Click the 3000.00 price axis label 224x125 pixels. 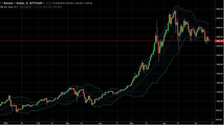[219, 9]
